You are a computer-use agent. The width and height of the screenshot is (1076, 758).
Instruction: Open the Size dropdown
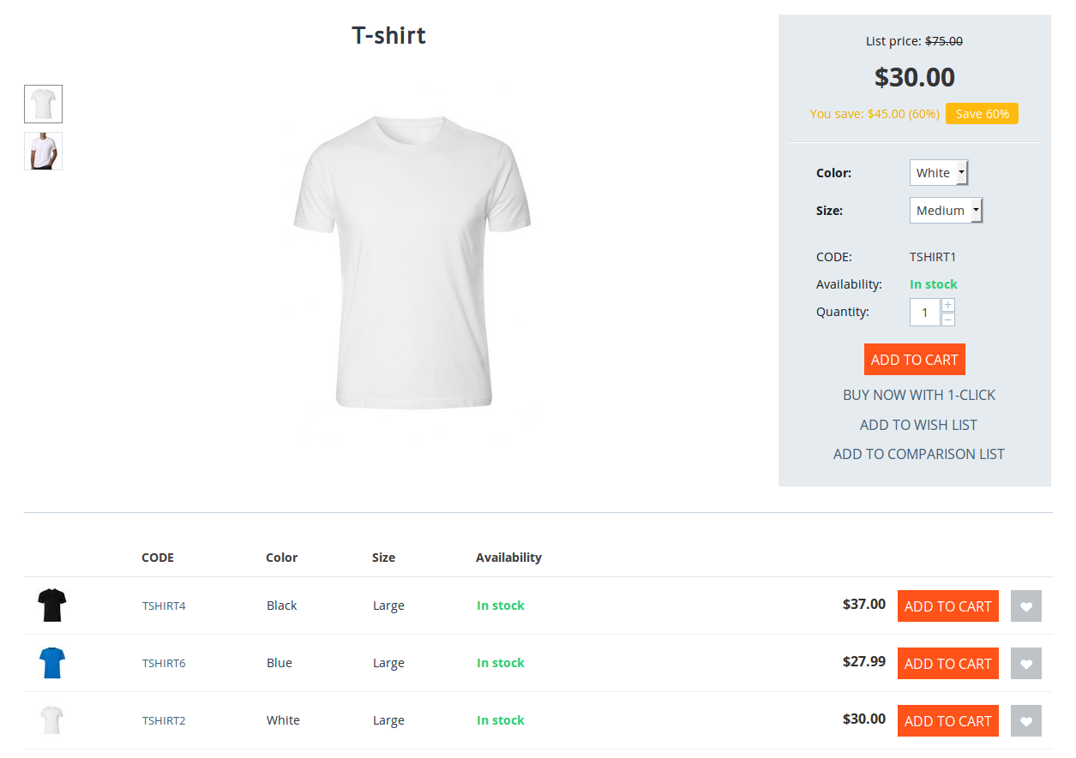click(946, 211)
